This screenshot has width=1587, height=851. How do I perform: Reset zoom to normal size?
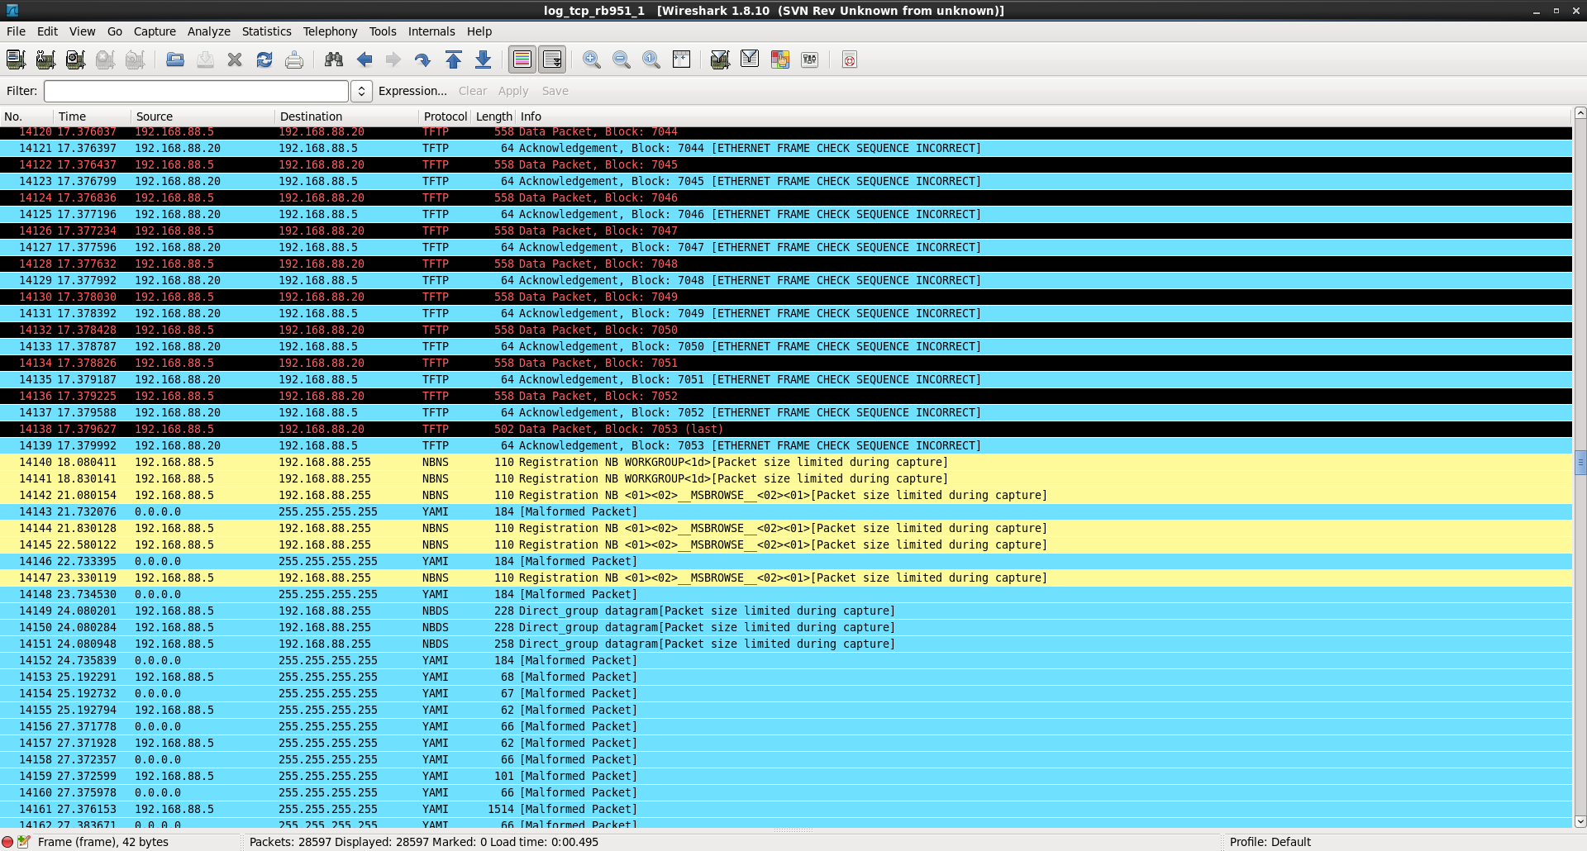pyautogui.click(x=651, y=59)
